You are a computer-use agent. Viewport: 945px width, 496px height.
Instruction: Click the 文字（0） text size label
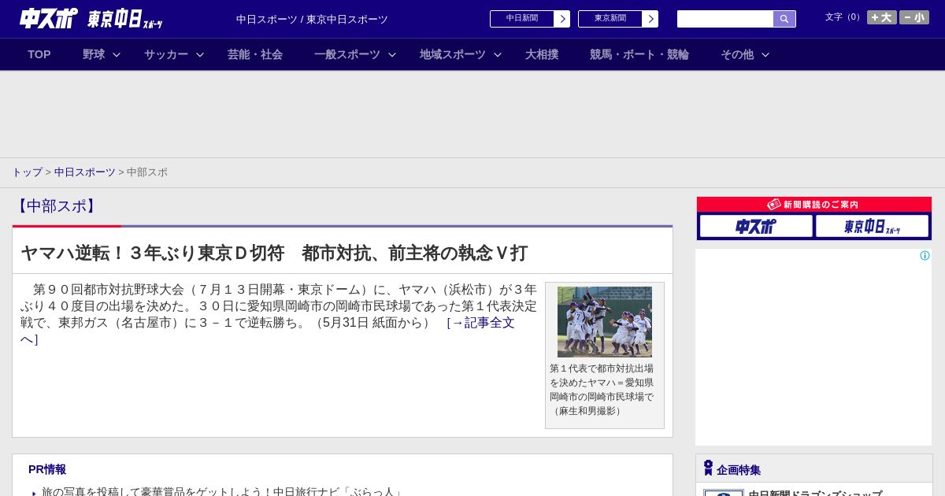pos(844,17)
